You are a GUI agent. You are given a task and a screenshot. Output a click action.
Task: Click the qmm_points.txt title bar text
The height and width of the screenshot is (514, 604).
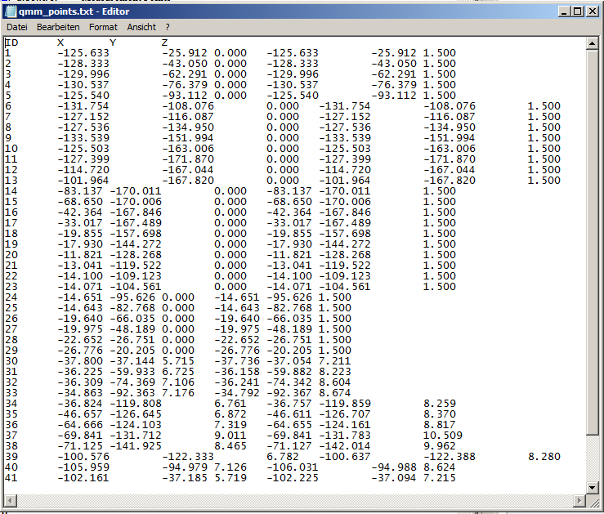point(74,11)
